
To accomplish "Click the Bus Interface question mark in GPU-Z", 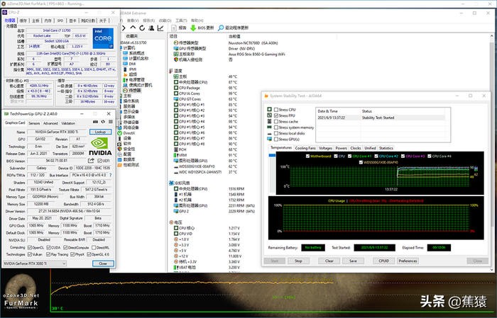I will (110, 175).
